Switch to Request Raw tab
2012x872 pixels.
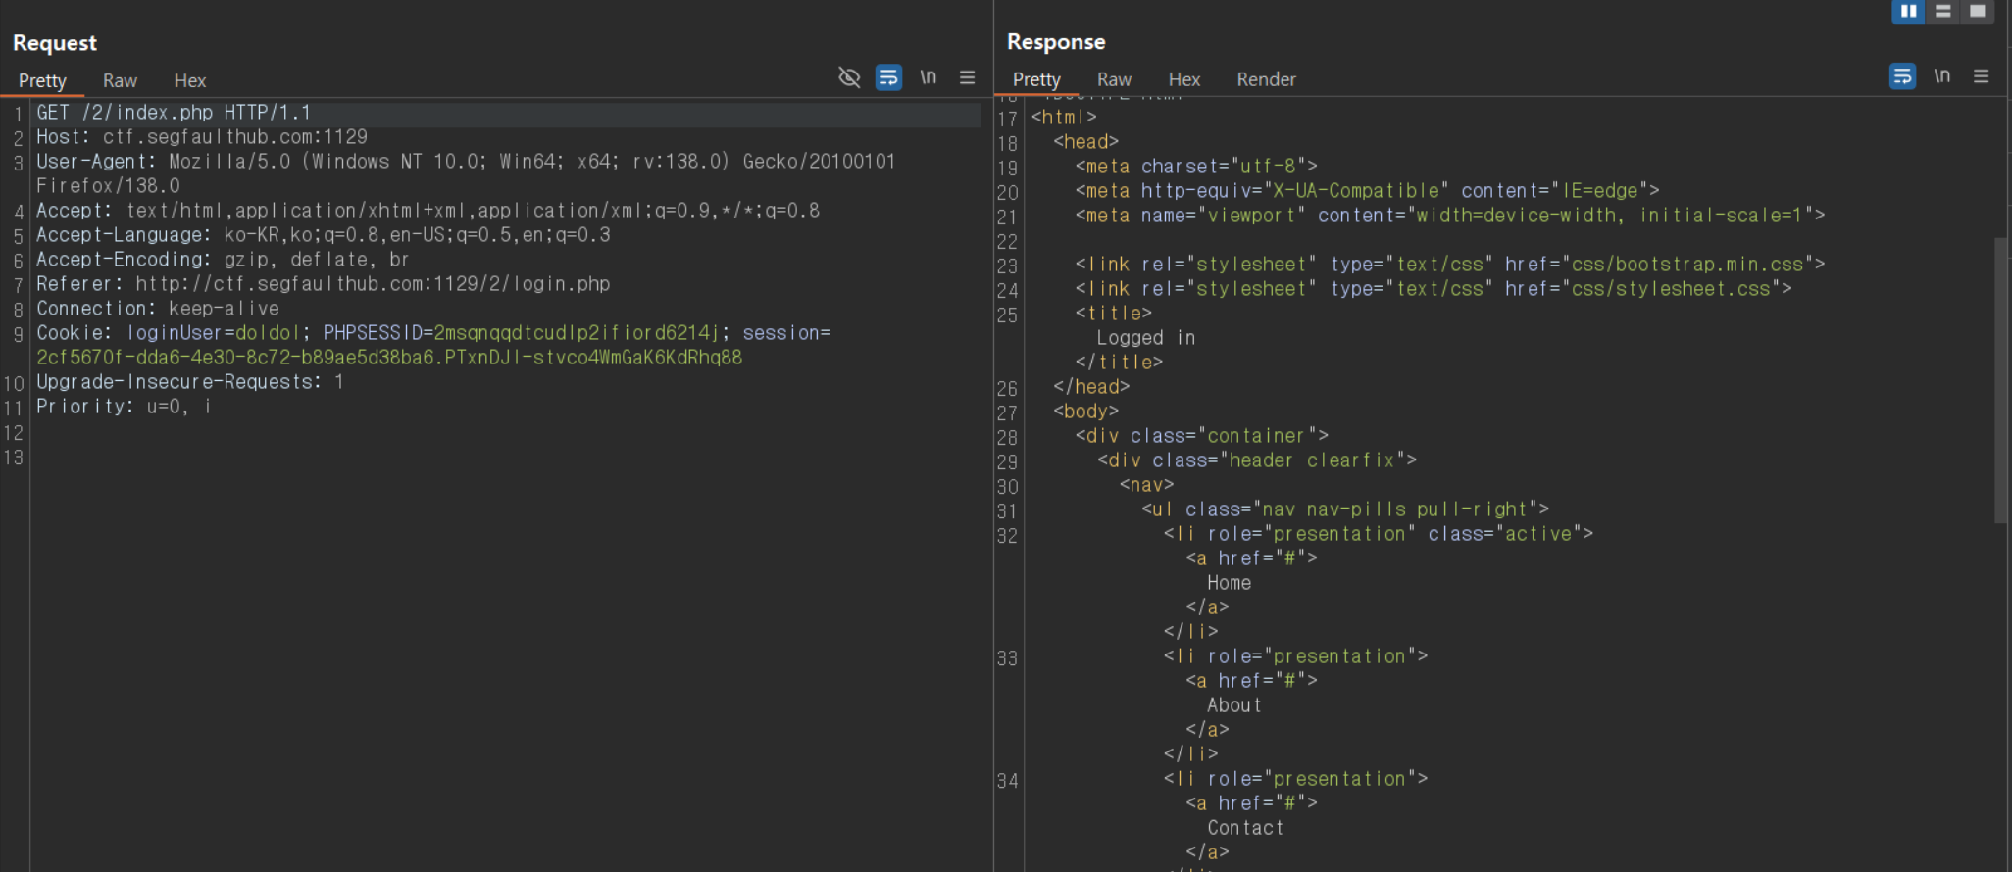[x=120, y=81]
